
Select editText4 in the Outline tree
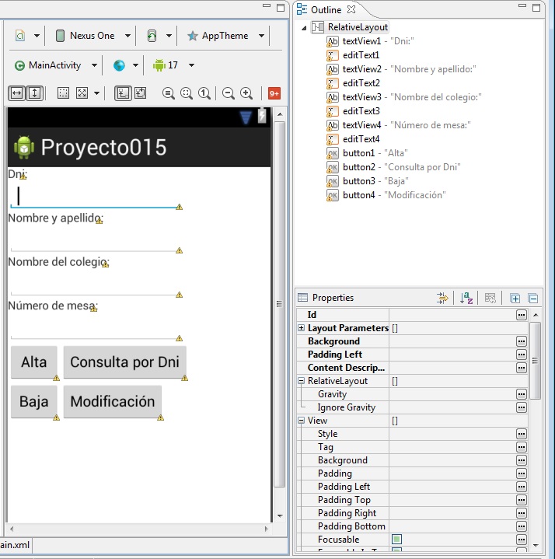click(x=353, y=139)
